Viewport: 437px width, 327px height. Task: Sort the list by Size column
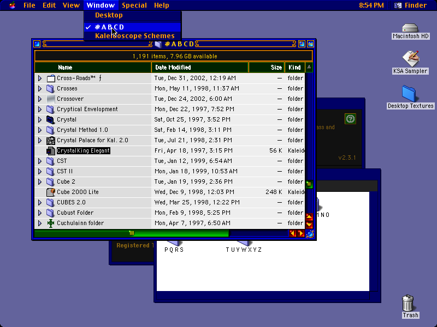pos(267,67)
